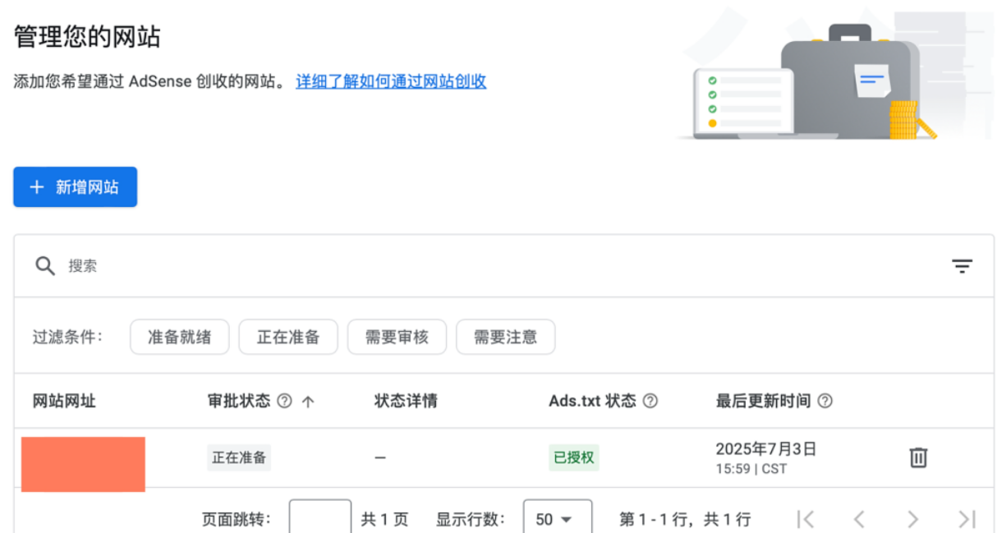The image size is (997, 533).
Task: Open the filter options icon above the table
Action: pos(961,265)
